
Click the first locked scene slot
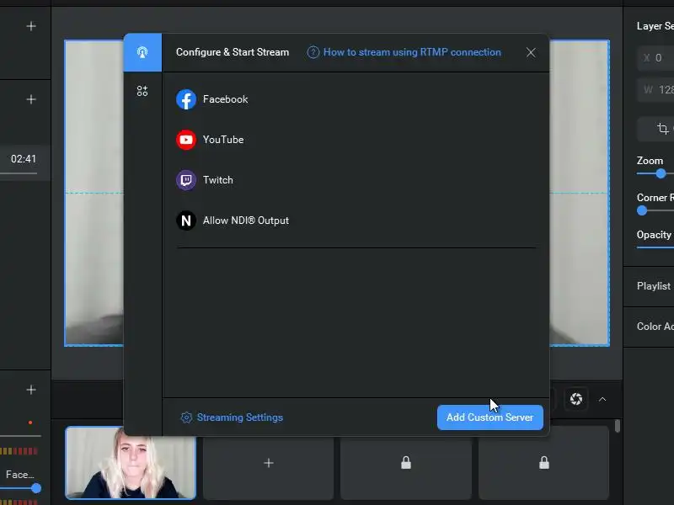[x=406, y=463]
